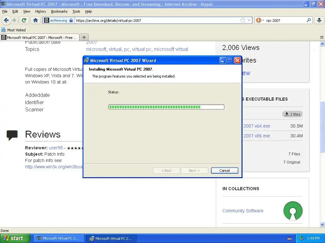Open the Home page icon
Viewport: 325px width, 243px height.
[x=36, y=20]
